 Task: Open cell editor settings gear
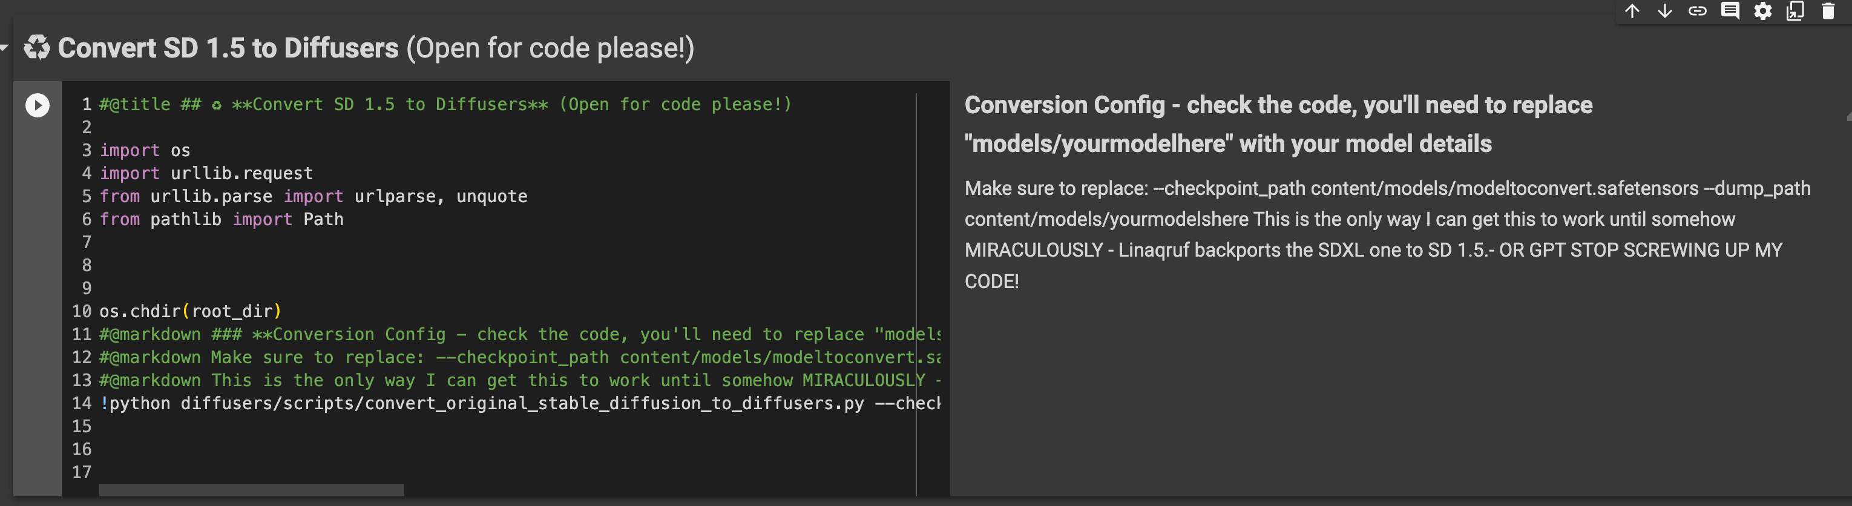(x=1762, y=11)
